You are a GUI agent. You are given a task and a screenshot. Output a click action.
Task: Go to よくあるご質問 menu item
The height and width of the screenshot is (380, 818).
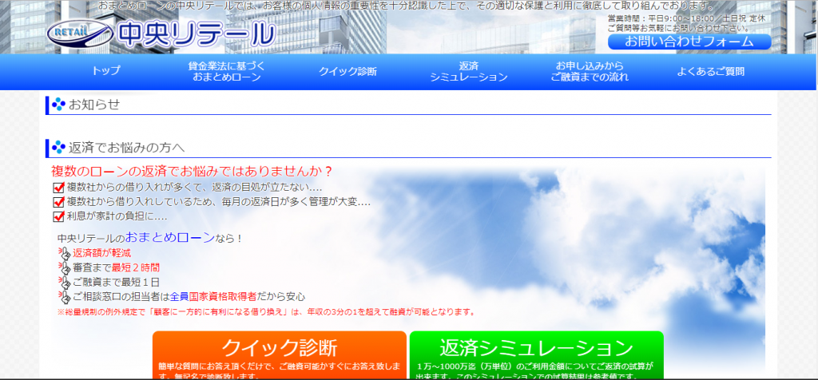(x=710, y=72)
